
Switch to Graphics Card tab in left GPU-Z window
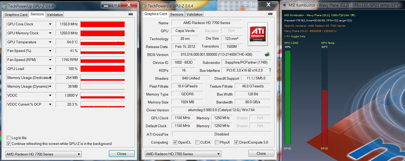click(16, 15)
